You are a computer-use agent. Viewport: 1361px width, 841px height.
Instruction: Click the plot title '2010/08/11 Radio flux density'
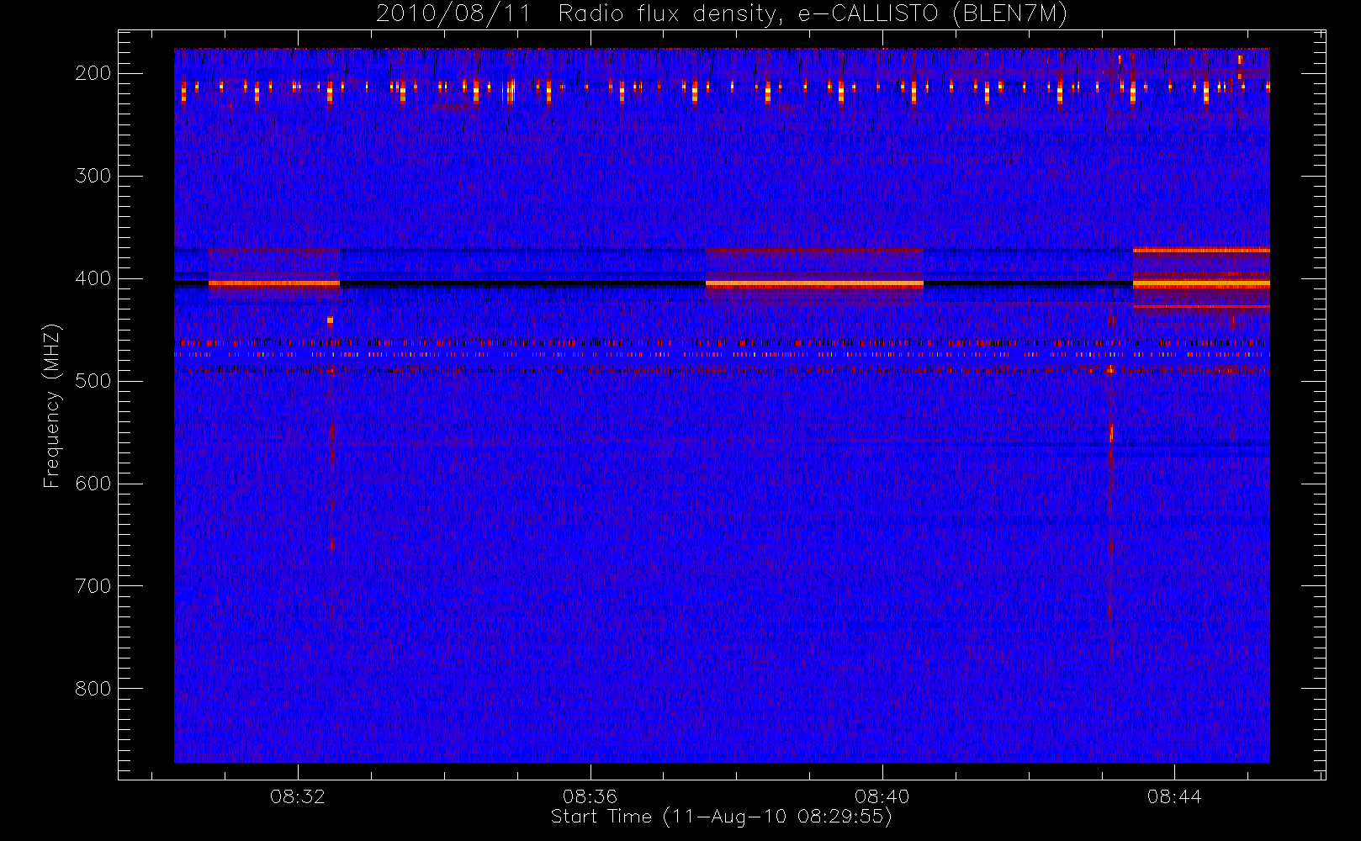point(722,14)
